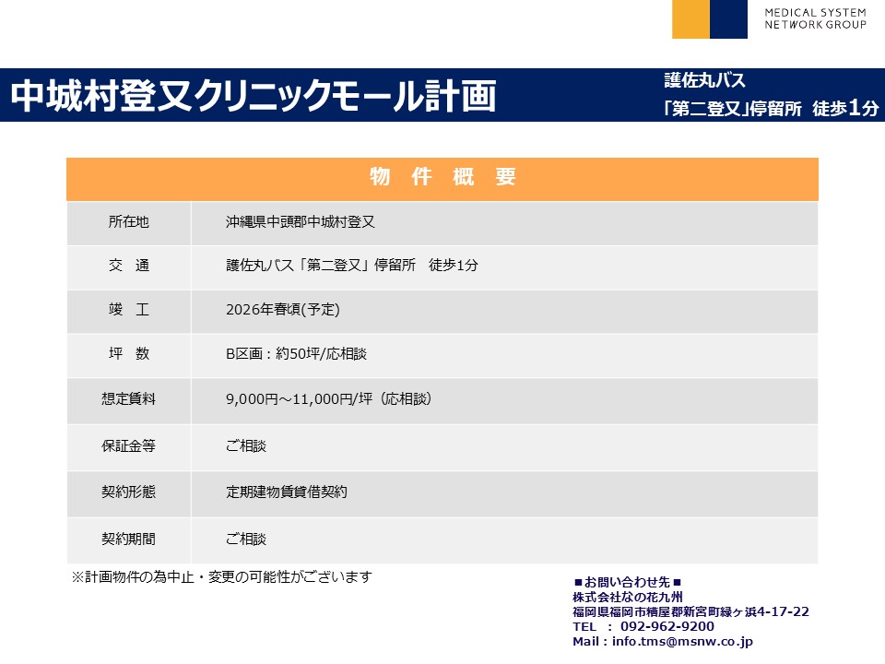Click the 契約形態 row label

click(x=129, y=492)
